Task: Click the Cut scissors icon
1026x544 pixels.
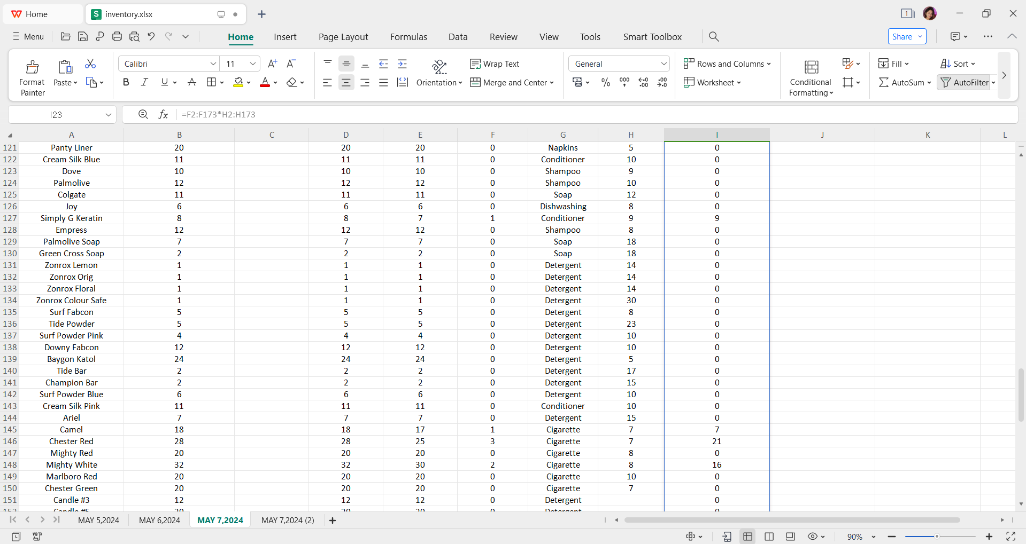Action: point(90,64)
